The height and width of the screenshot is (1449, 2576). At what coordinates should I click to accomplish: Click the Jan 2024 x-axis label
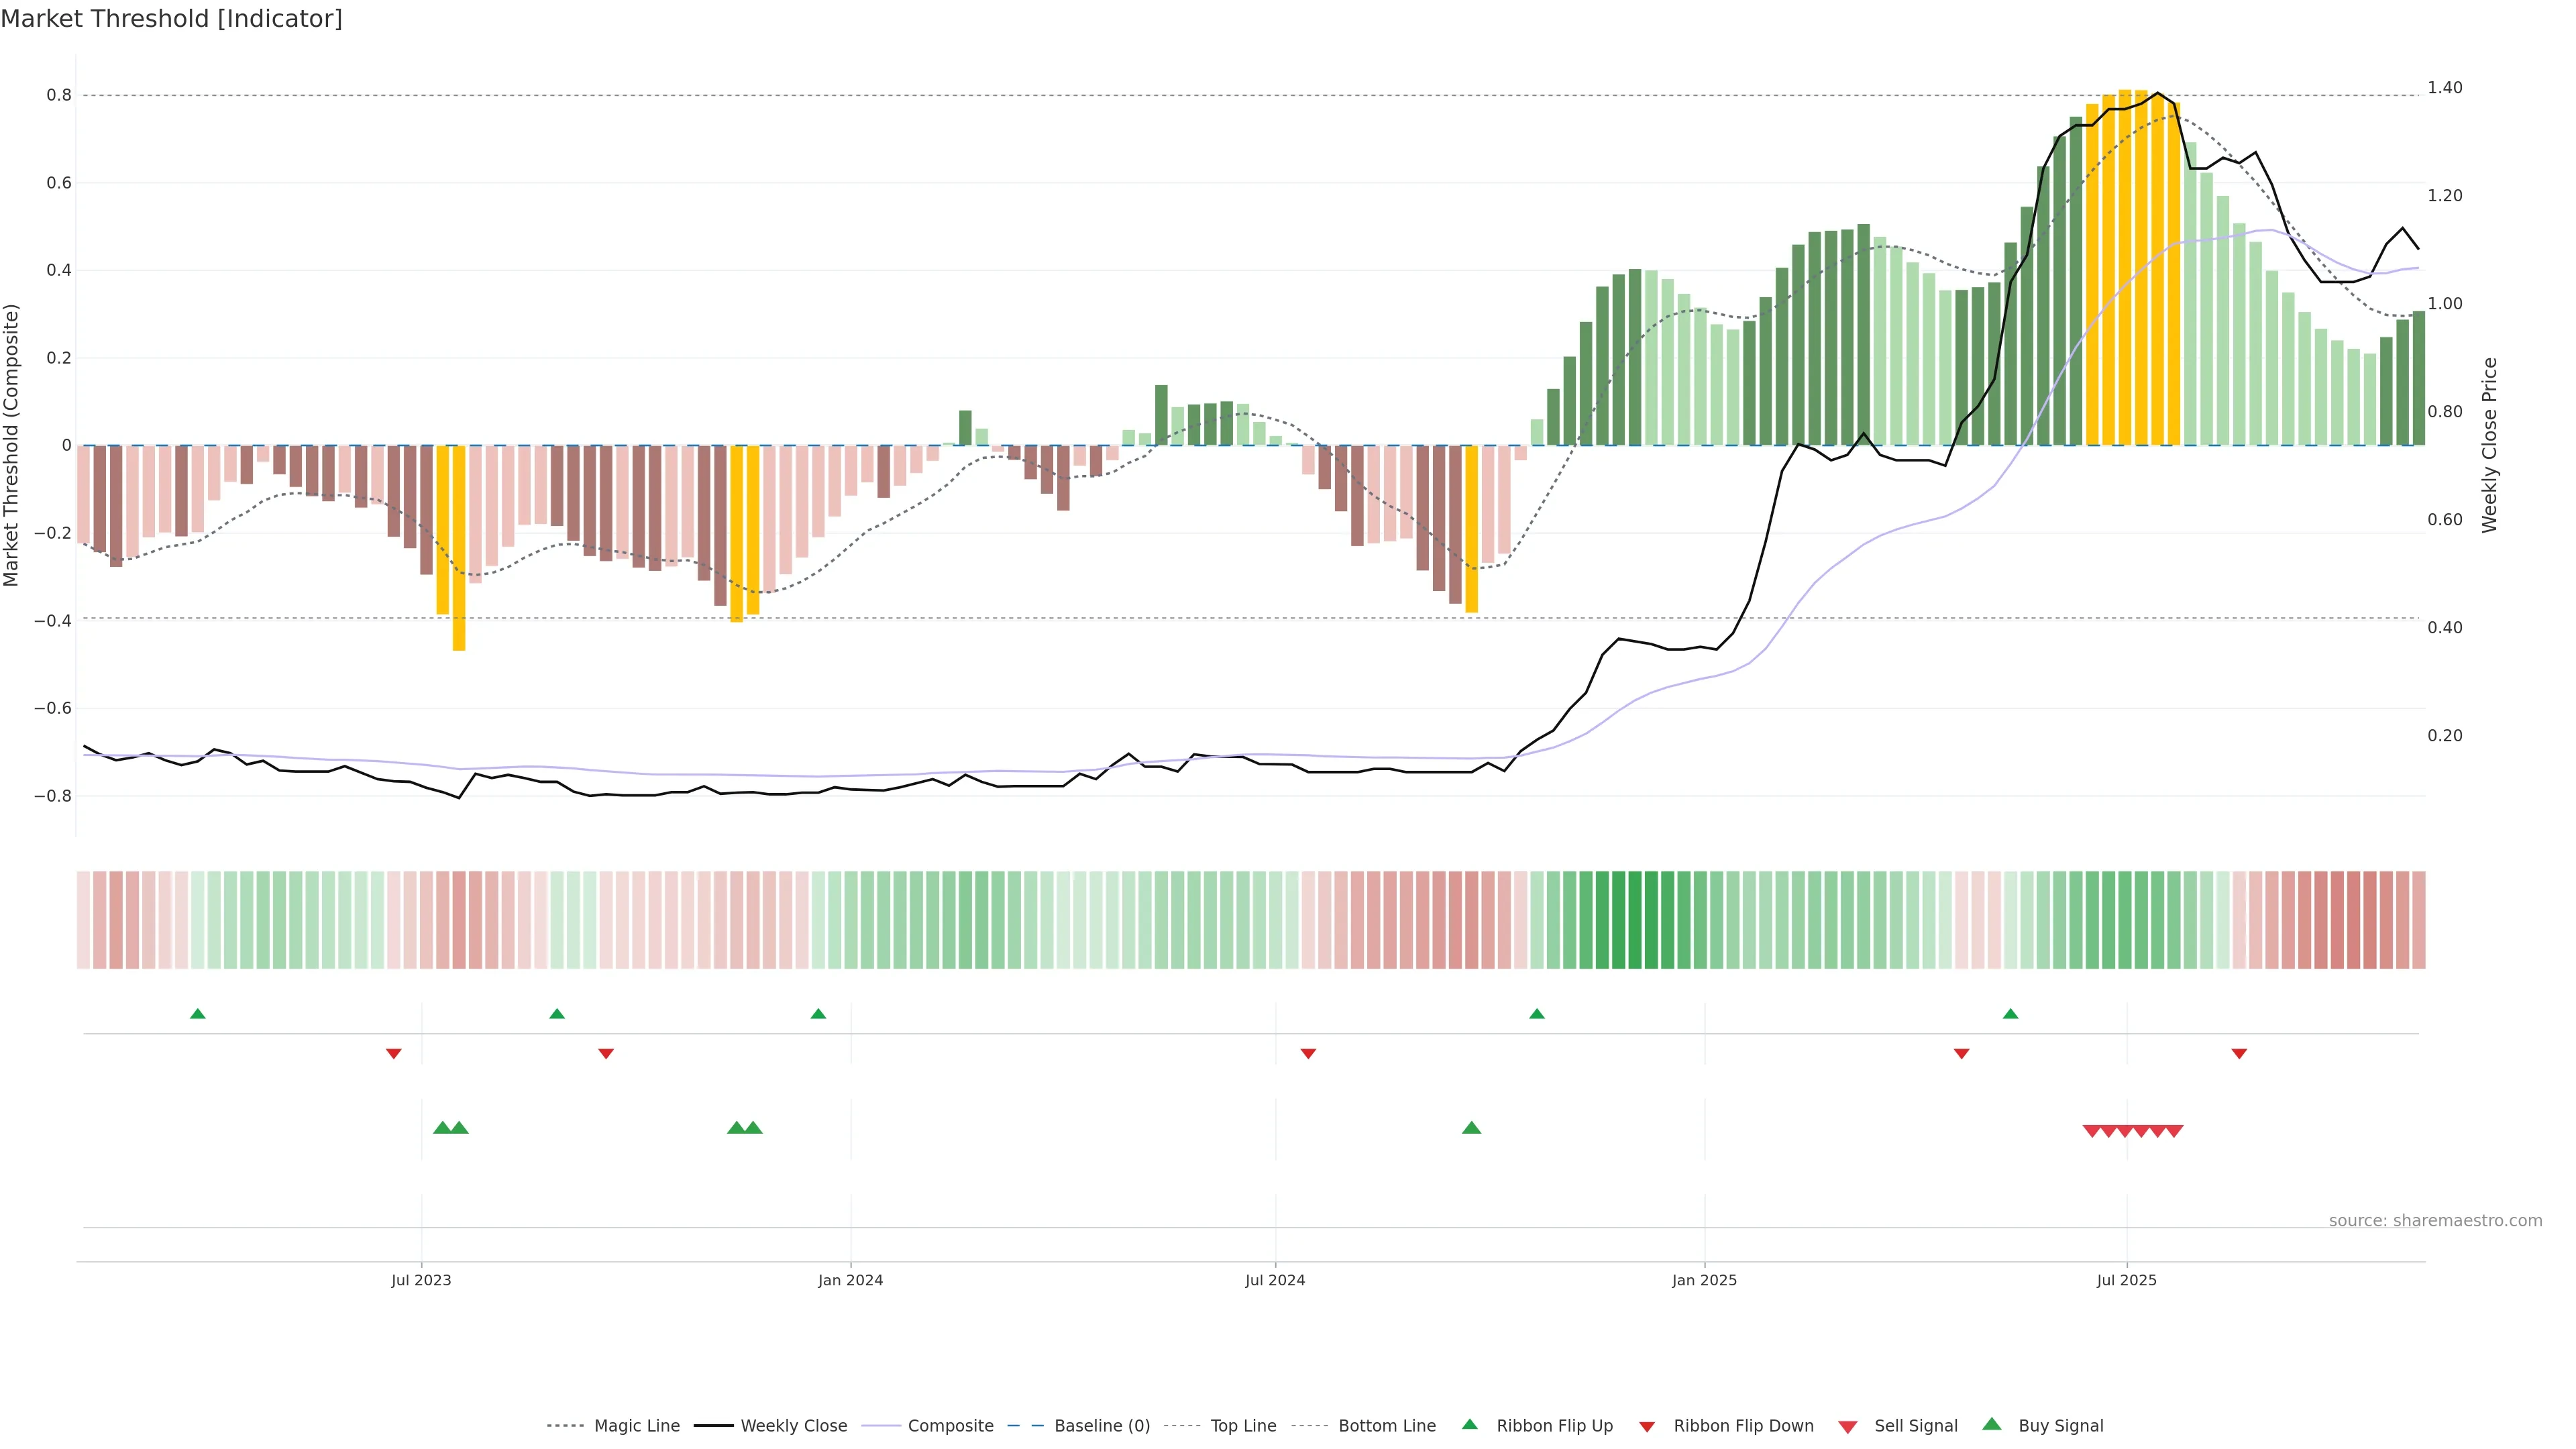850,1280
